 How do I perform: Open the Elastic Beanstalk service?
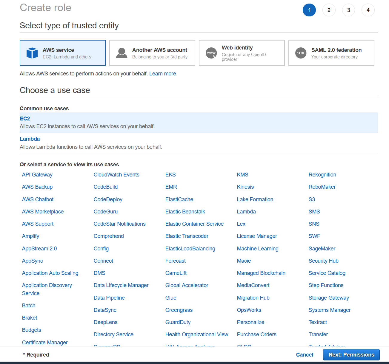185,212
